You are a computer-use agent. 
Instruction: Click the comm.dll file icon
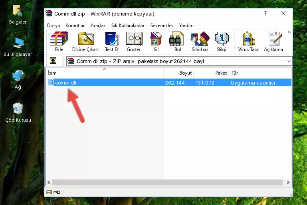[x=50, y=82]
